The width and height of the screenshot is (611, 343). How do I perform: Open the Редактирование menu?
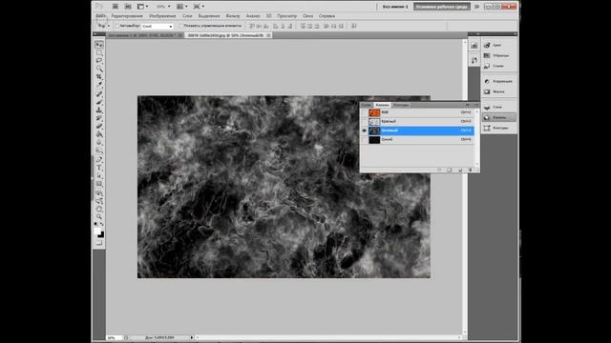127,16
